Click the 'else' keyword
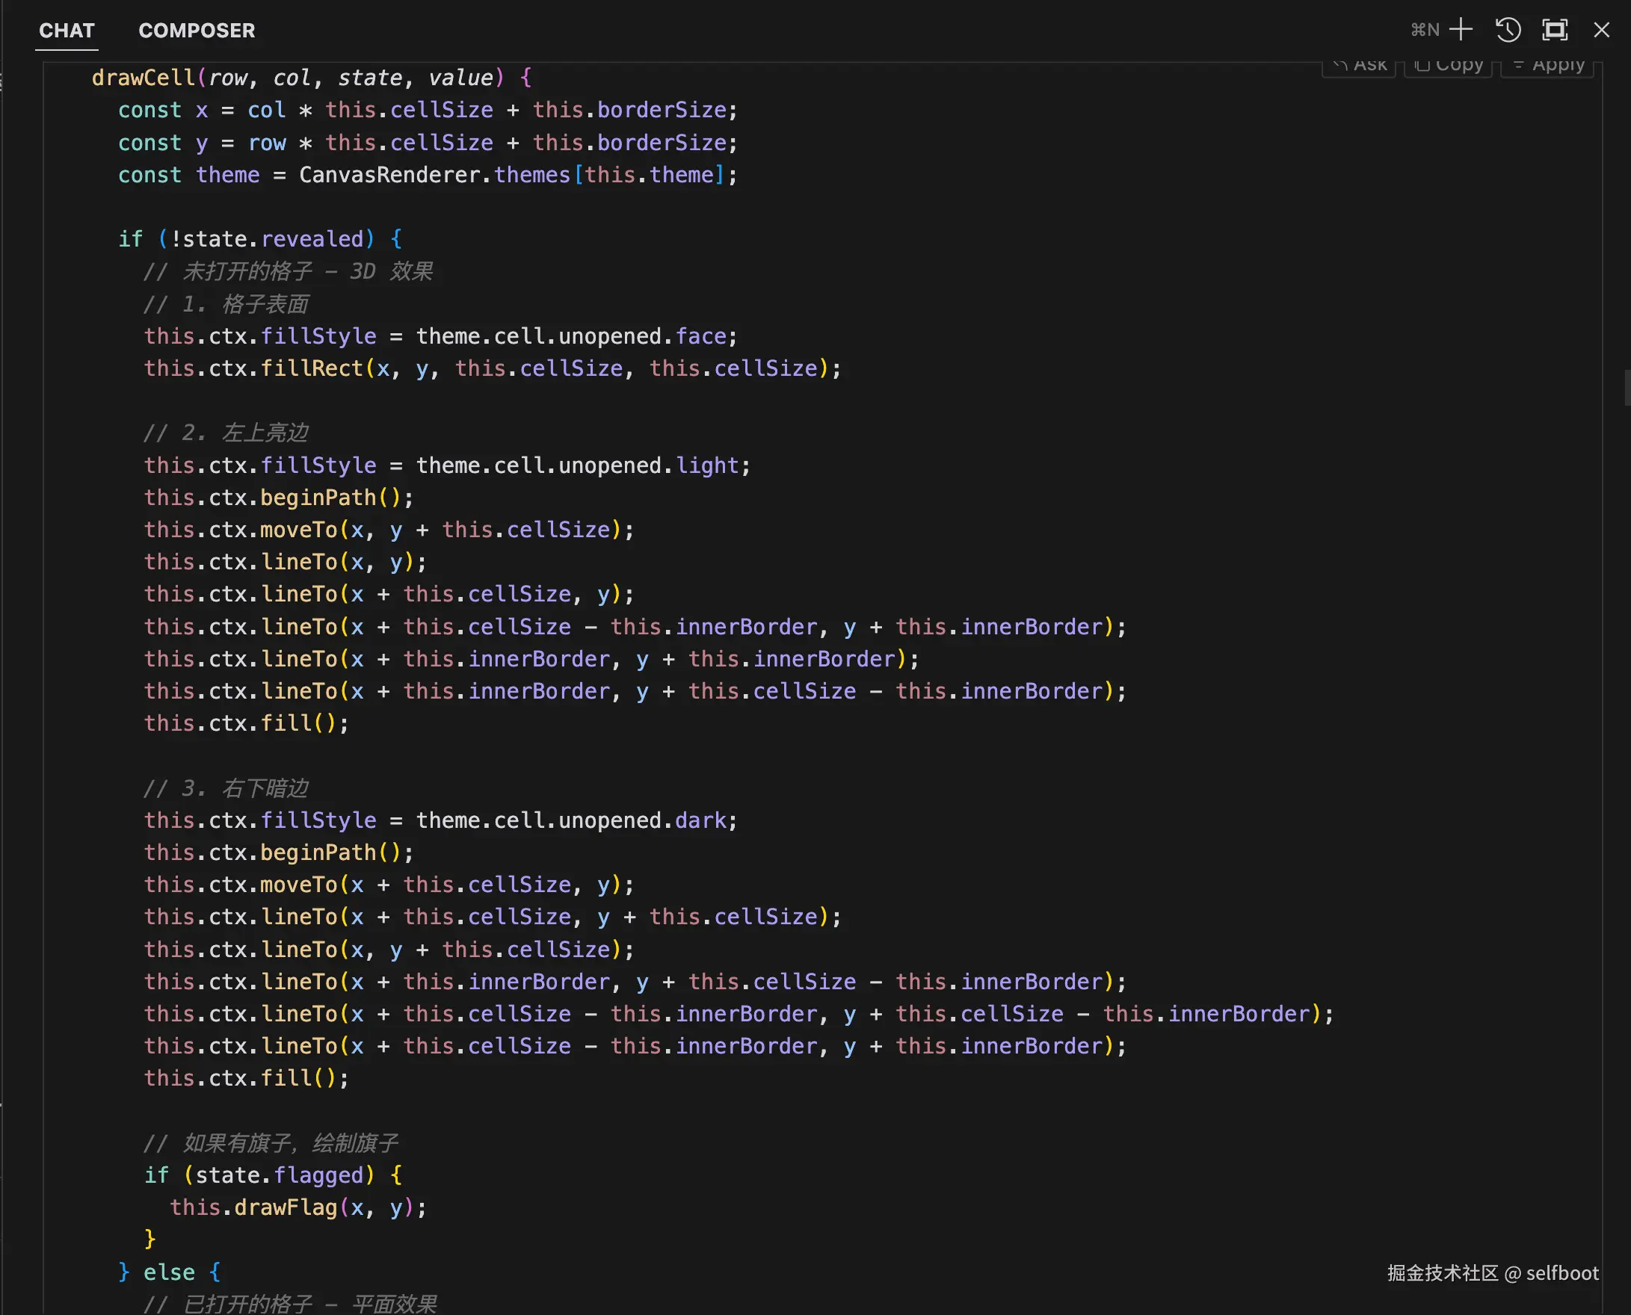1631x1315 pixels. 169,1272
